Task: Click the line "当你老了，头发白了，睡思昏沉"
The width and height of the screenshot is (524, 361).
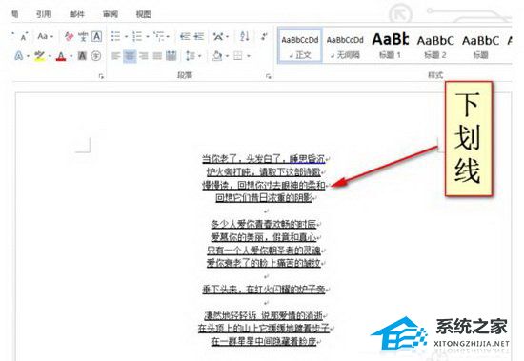Action: pyautogui.click(x=263, y=158)
